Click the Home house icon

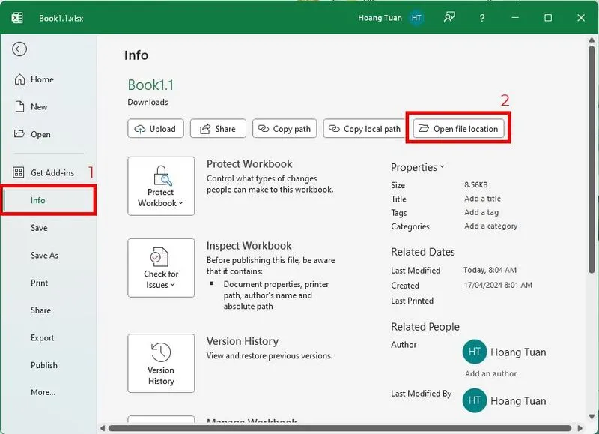pos(19,79)
